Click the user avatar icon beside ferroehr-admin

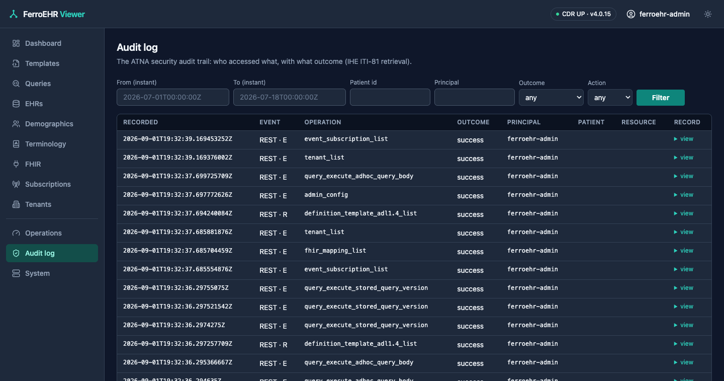631,14
